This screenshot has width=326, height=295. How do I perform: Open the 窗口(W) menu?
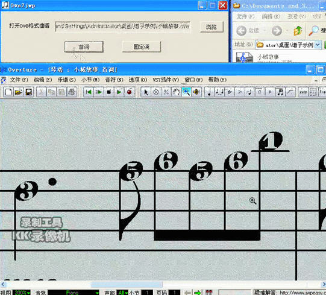(193, 80)
